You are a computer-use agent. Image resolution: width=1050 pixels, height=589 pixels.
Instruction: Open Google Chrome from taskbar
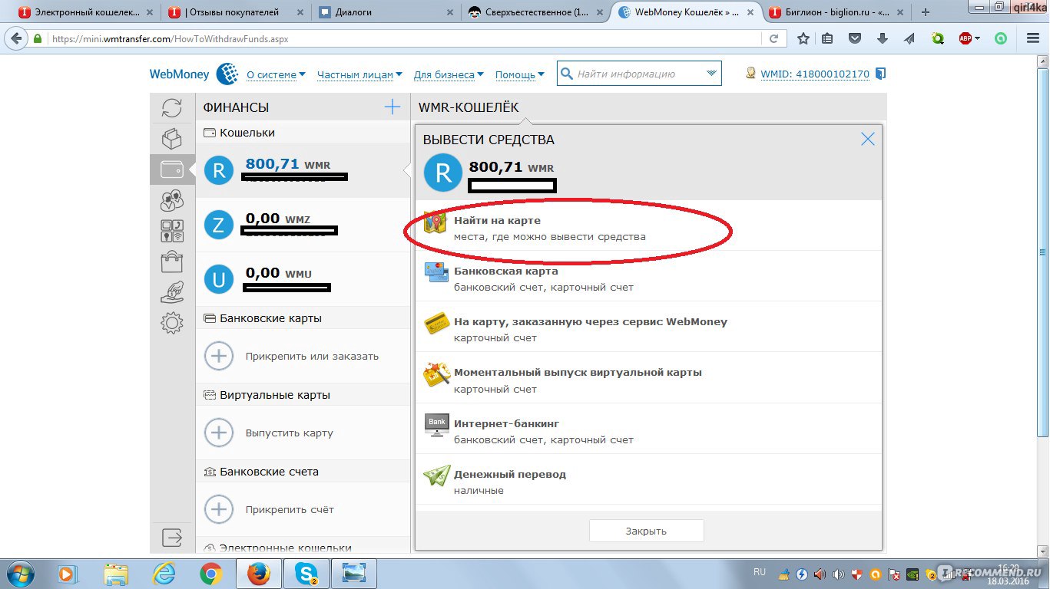[x=211, y=574]
